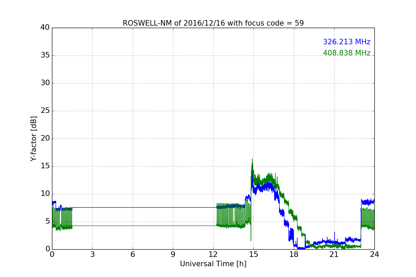This screenshot has height=277, width=416.
Task: Click the green spike peak near 15 h
Action: pos(252,159)
